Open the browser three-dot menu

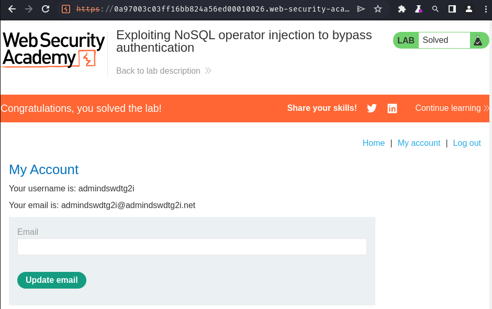tap(486, 9)
